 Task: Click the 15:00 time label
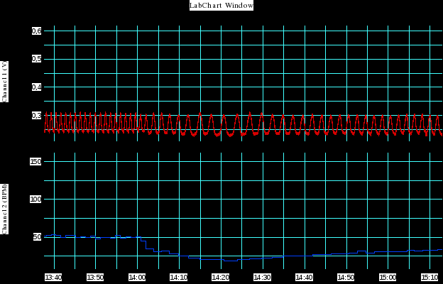388,277
